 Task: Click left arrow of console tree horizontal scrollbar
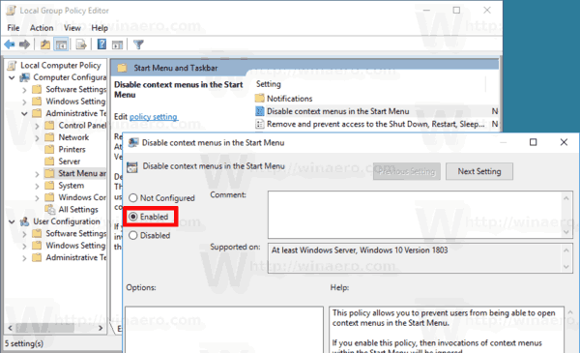[10, 328]
